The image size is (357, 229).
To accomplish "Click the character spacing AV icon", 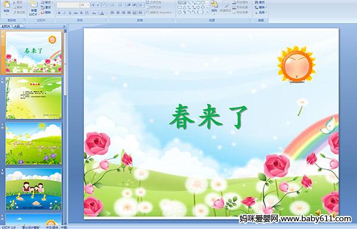I will (87, 13).
